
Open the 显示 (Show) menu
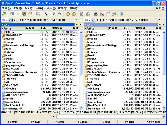[x=51, y=8]
